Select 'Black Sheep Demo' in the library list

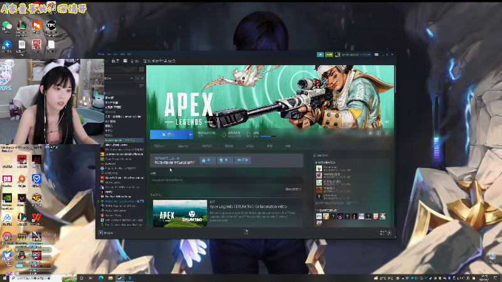116,145
